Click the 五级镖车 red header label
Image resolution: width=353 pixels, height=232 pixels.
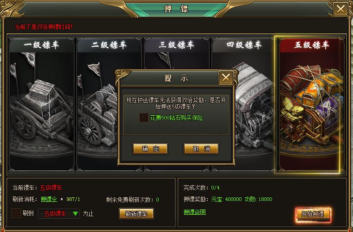tap(311, 45)
